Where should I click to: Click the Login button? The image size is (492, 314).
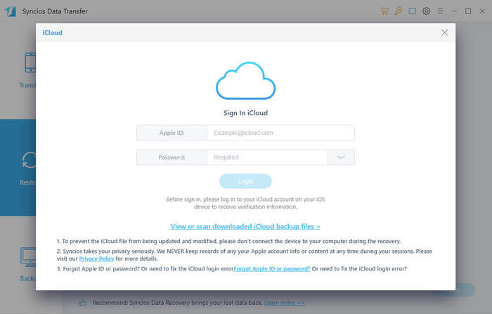[245, 181]
